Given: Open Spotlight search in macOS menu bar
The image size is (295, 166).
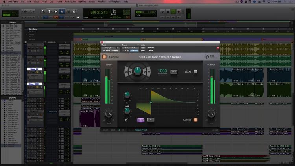Looking at the screenshot, I should point(285,2).
